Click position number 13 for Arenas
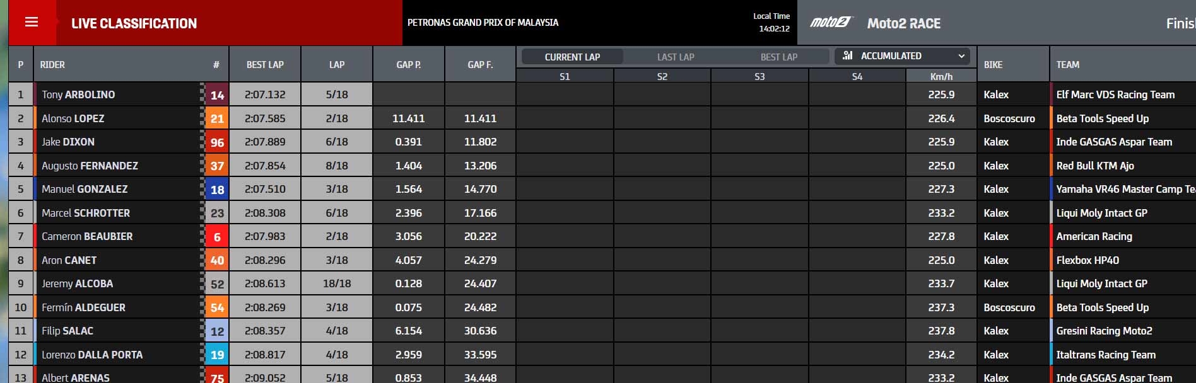Screen dimensions: 1196x383 (x=21, y=377)
